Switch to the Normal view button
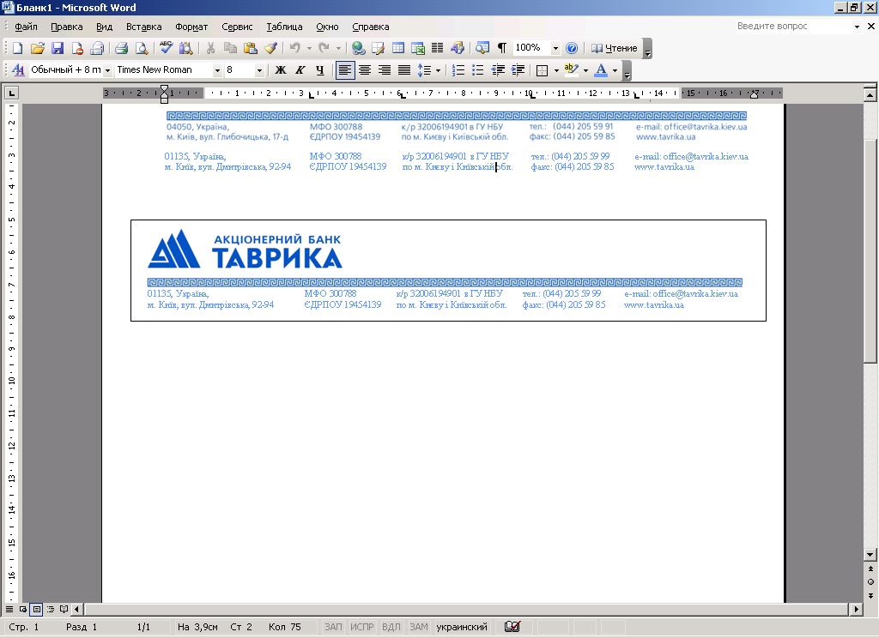The image size is (879, 638). point(9,609)
